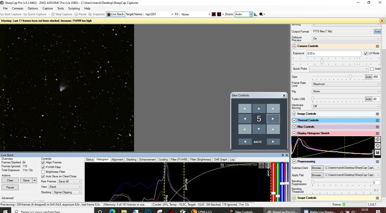Viewport: 386px width, 213px height.
Task: Enable the Brightness Filter checkbox
Action: click(x=43, y=172)
